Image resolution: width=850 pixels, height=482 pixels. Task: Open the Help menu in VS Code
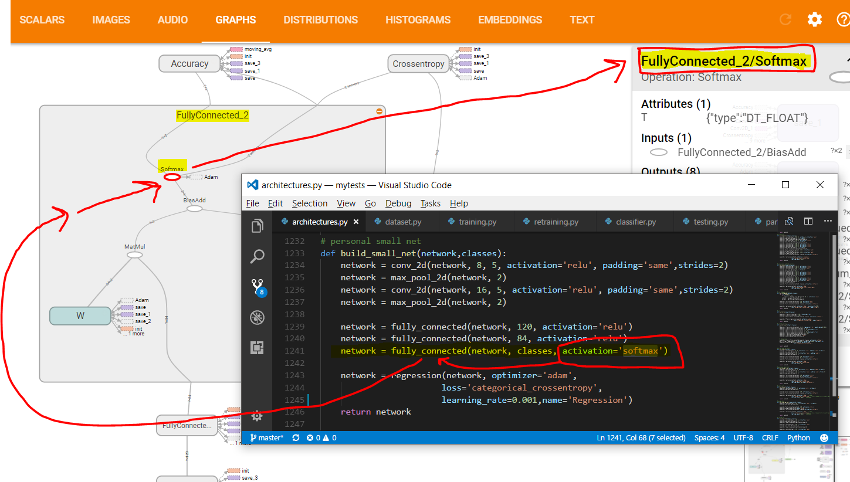coord(459,203)
